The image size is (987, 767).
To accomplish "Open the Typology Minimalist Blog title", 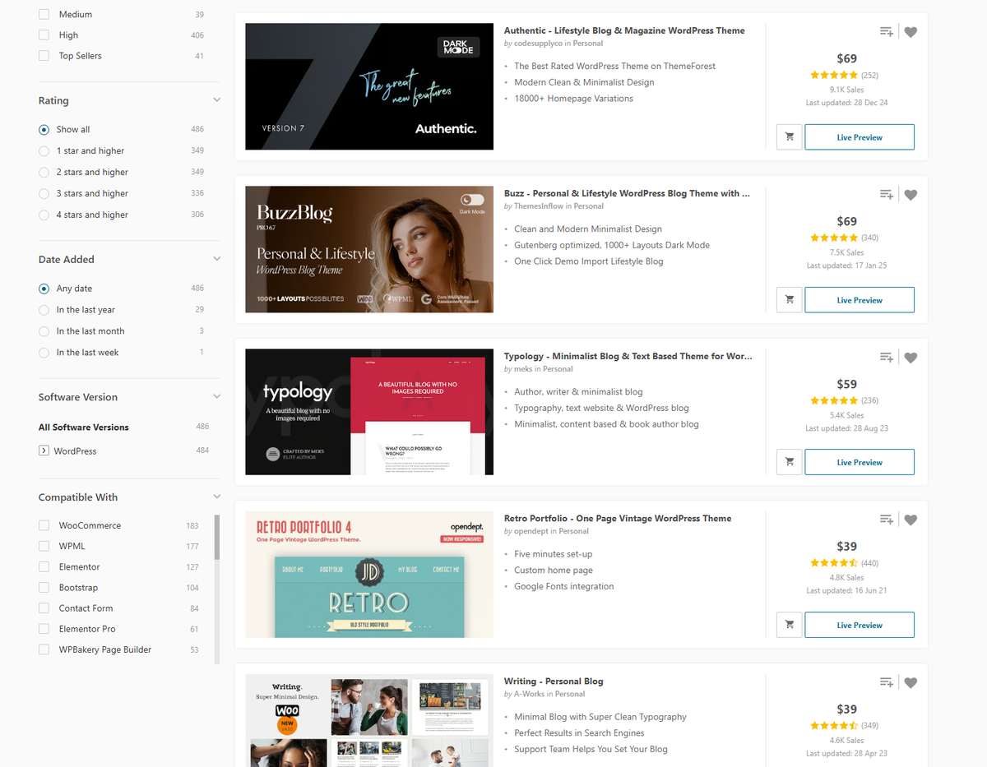I will coord(628,356).
